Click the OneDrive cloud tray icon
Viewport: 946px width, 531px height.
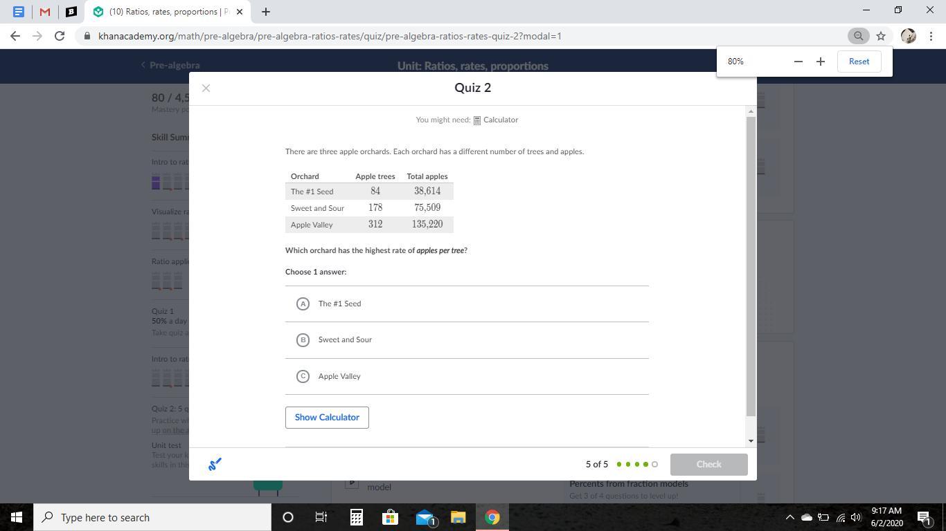pos(807,517)
